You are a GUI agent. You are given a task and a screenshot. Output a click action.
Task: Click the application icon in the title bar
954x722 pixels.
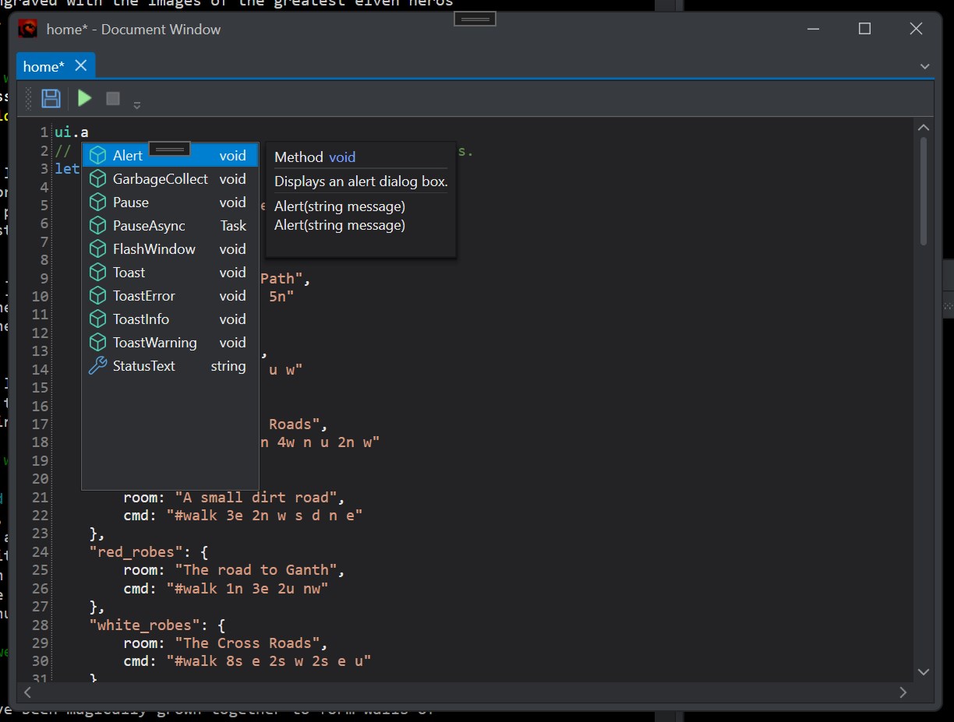click(29, 29)
